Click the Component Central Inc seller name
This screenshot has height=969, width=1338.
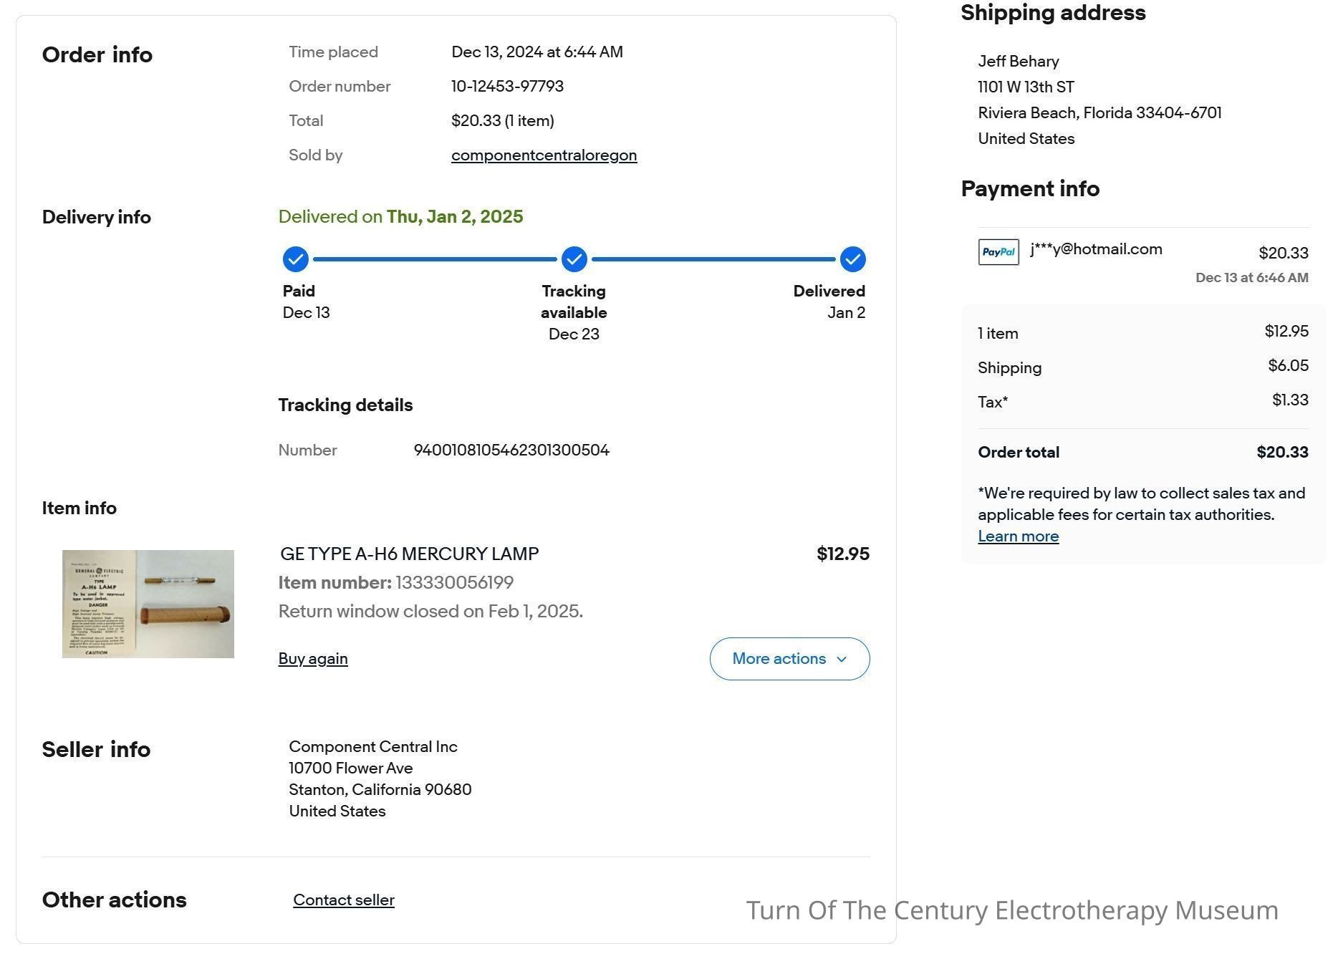(x=373, y=747)
